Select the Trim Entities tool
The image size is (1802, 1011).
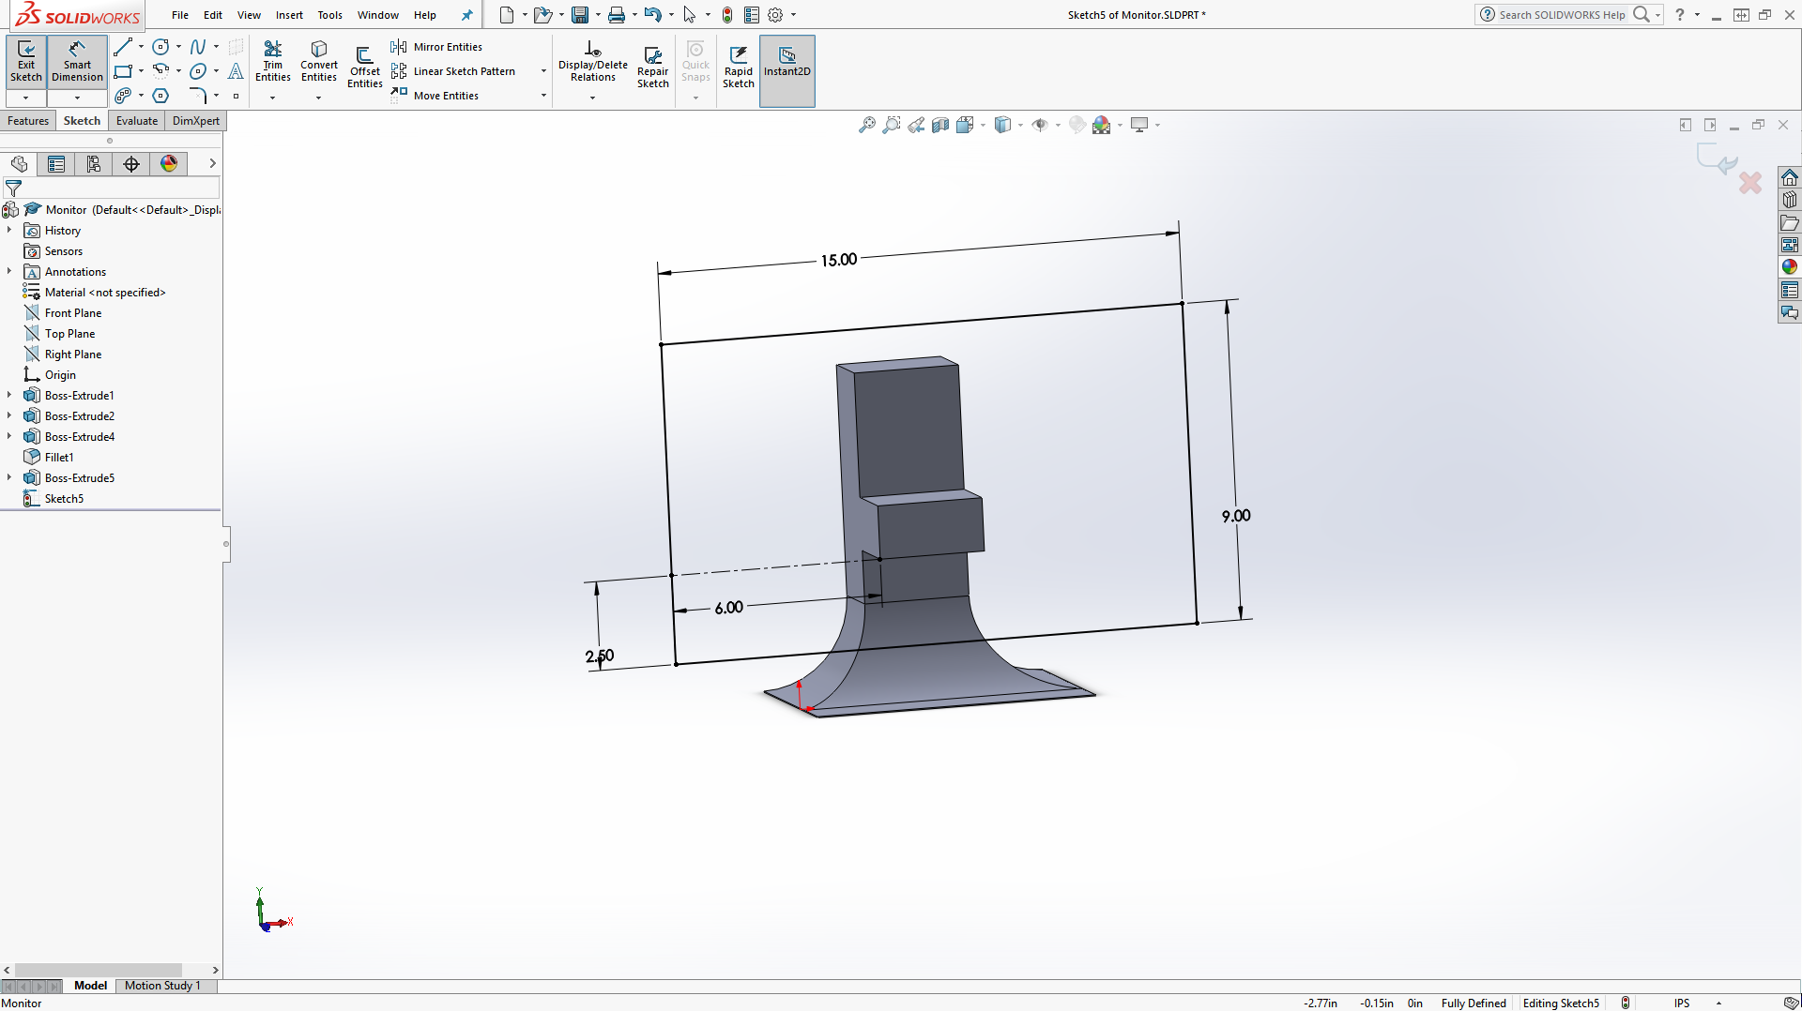click(x=272, y=61)
